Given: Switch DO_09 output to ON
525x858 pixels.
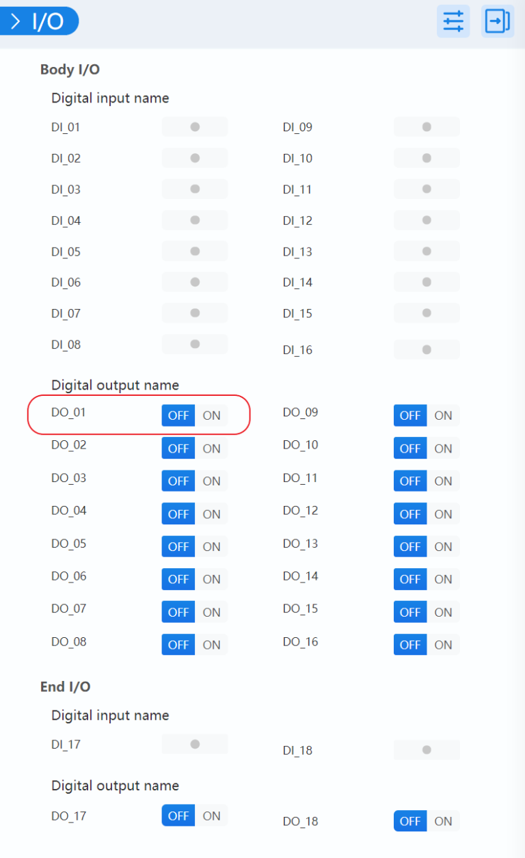Looking at the screenshot, I should [x=443, y=416].
